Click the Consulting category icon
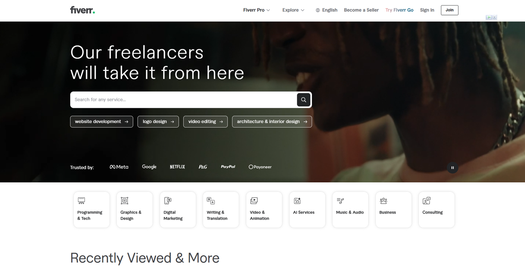The height and width of the screenshot is (268, 525). click(427, 201)
